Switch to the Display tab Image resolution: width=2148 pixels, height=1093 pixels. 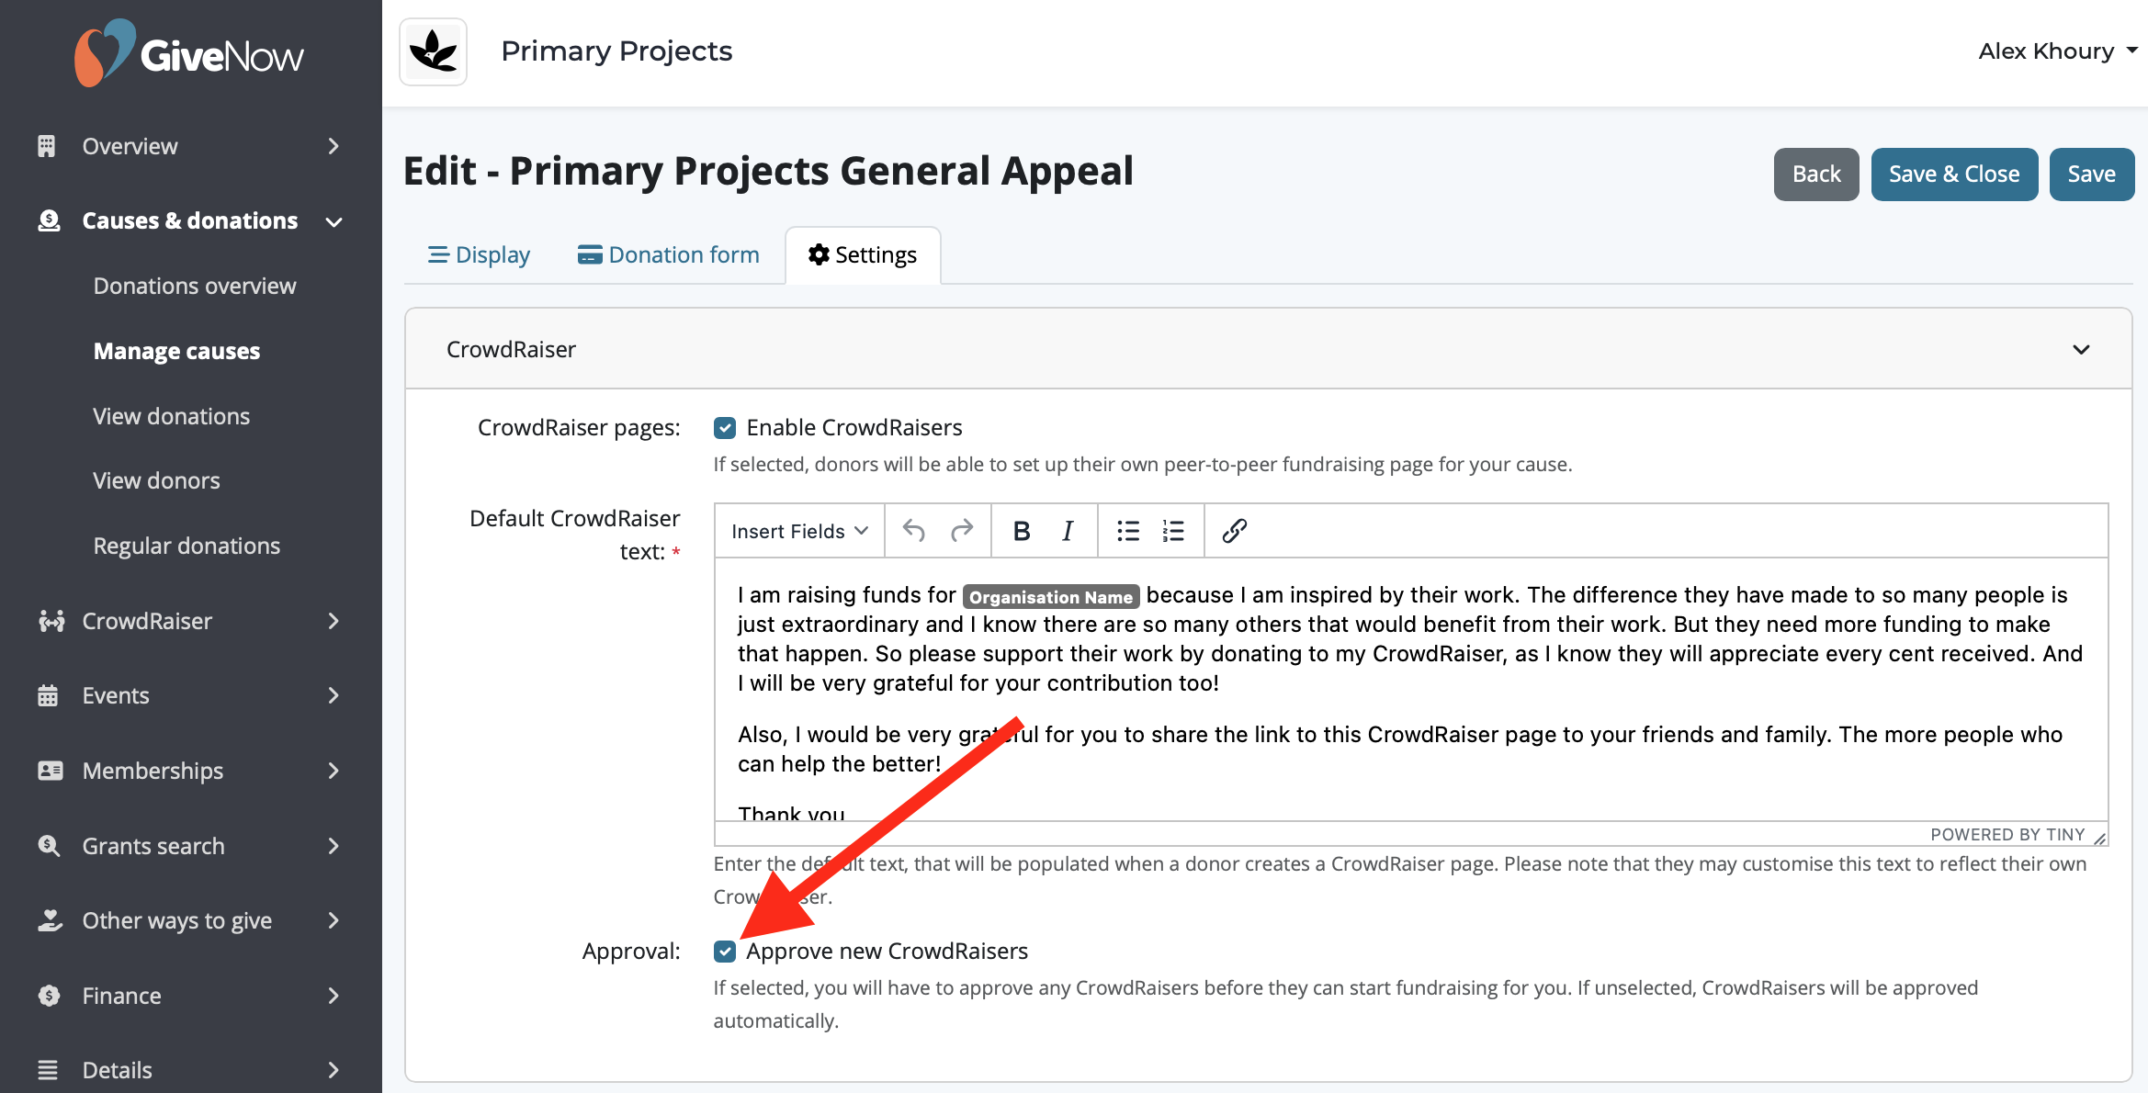(479, 255)
